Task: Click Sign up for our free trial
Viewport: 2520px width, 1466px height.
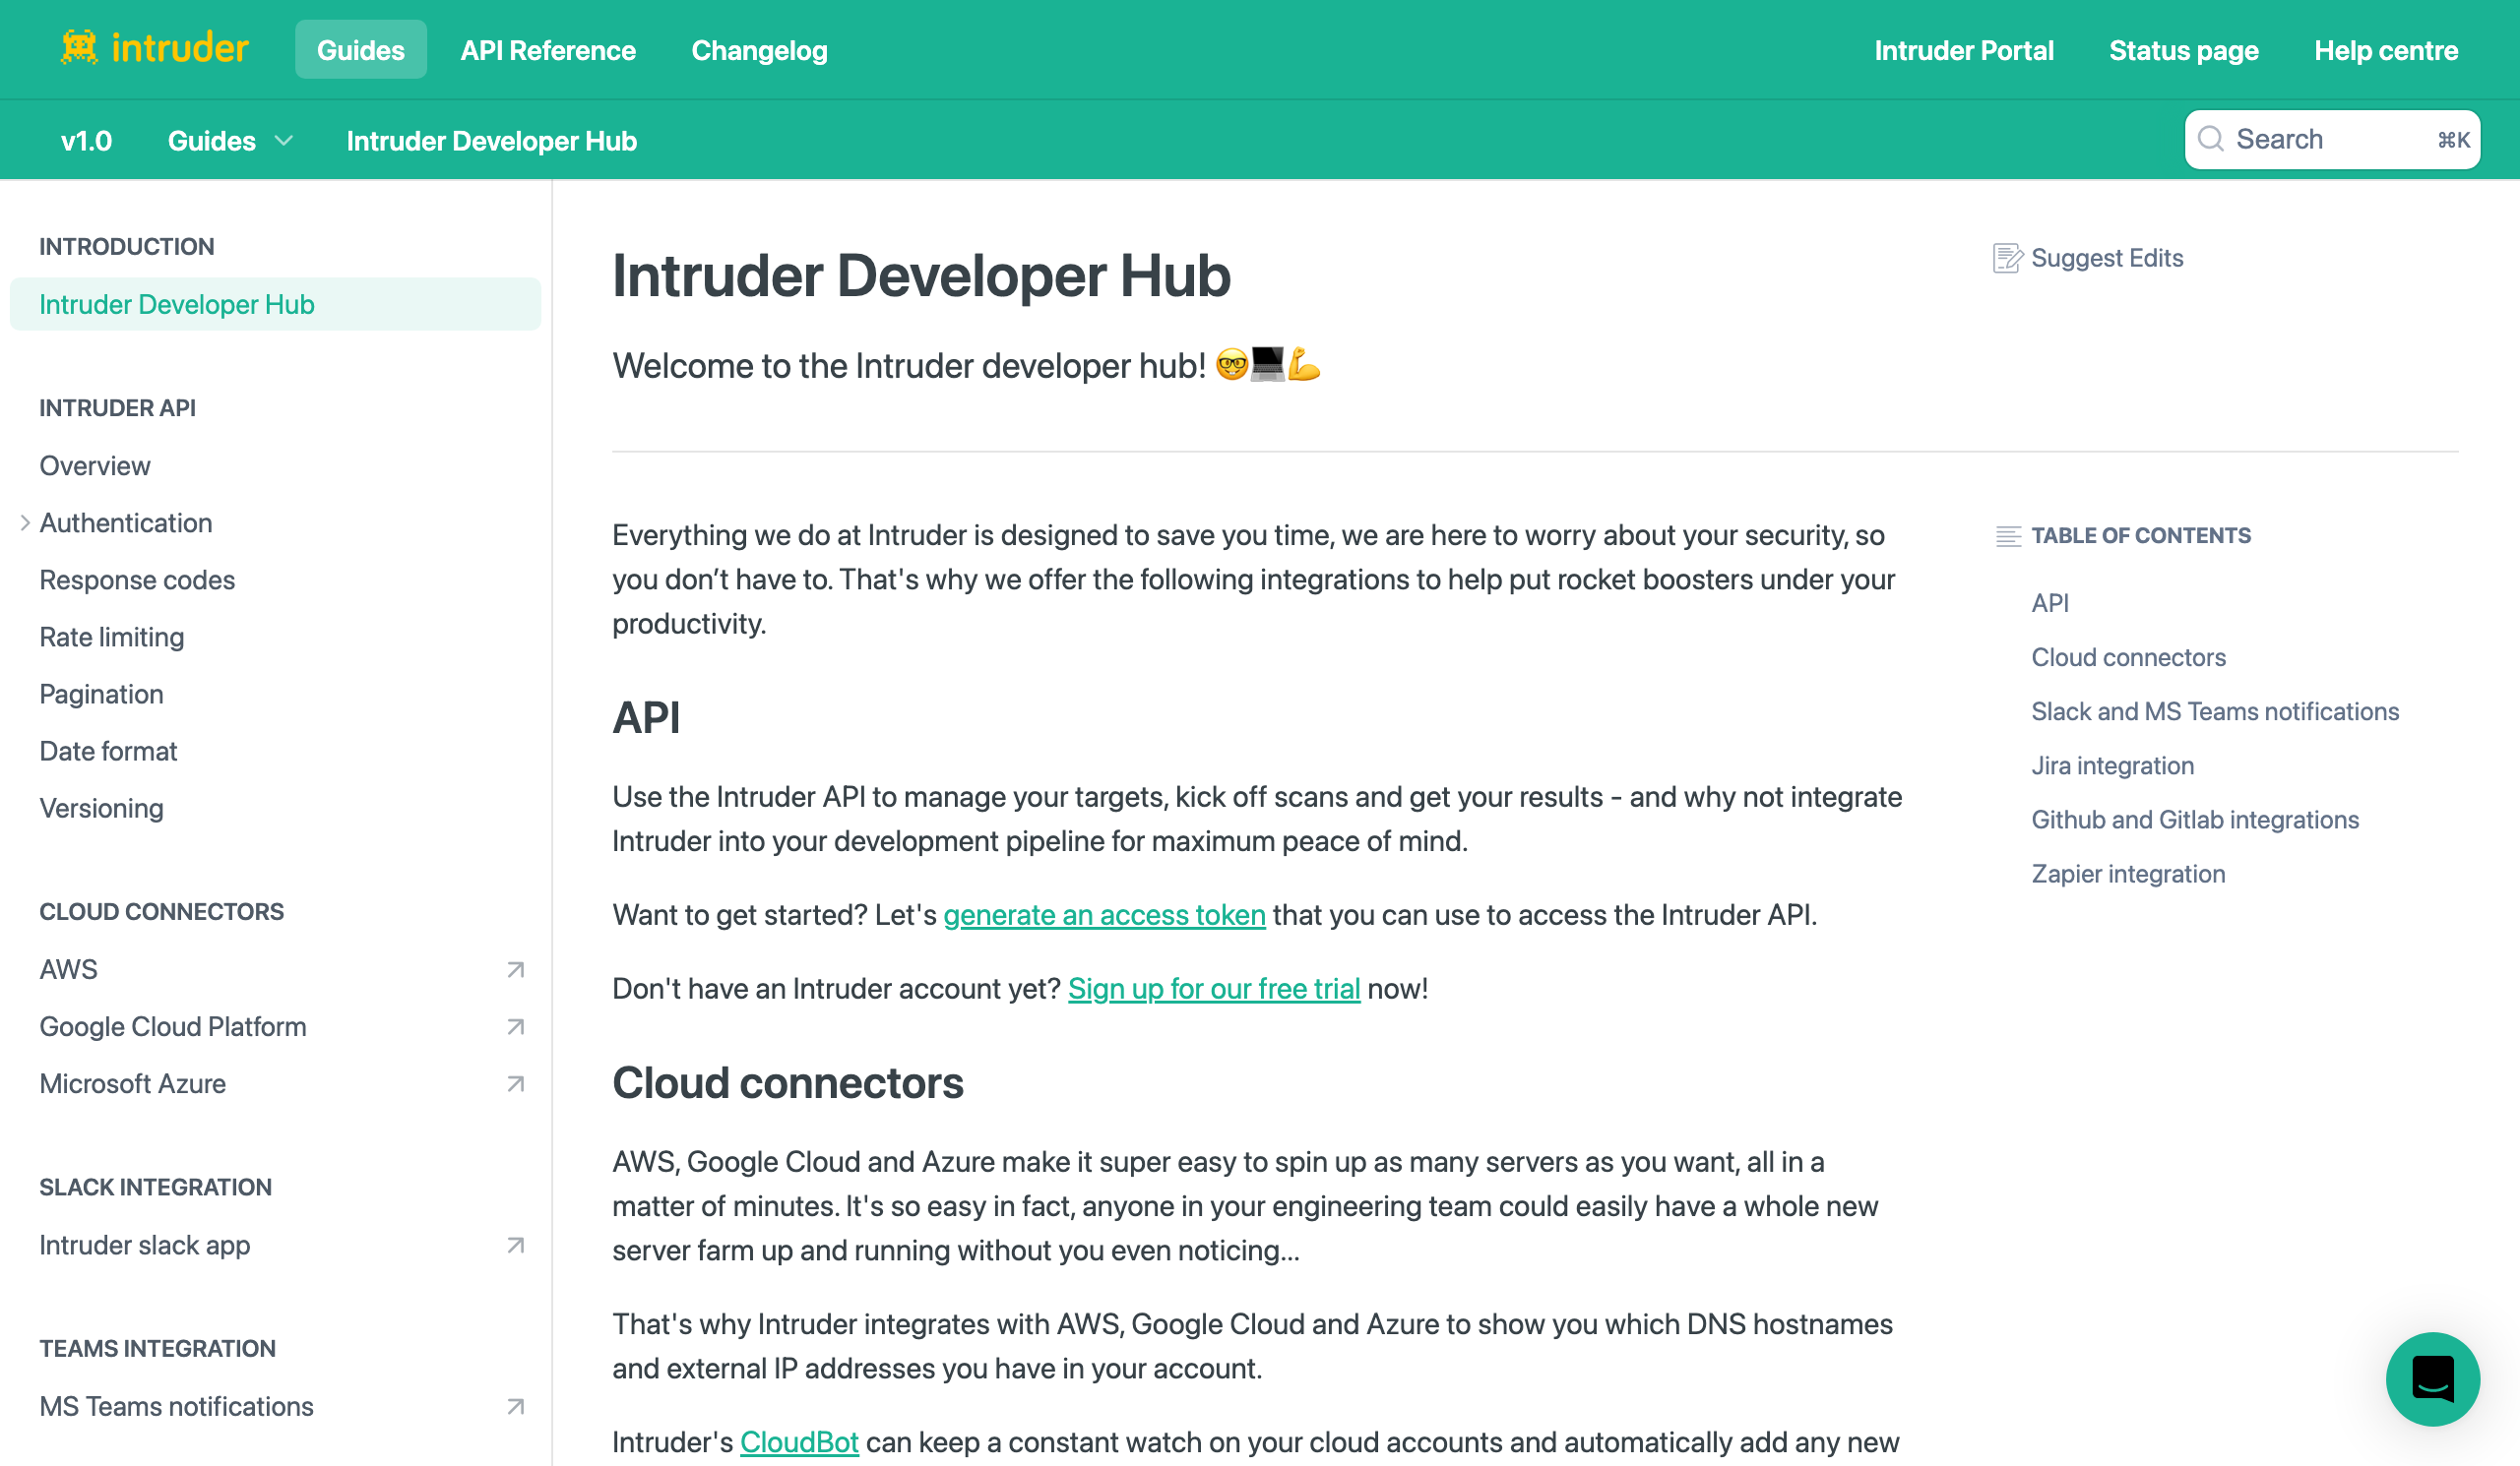Action: pos(1214,989)
